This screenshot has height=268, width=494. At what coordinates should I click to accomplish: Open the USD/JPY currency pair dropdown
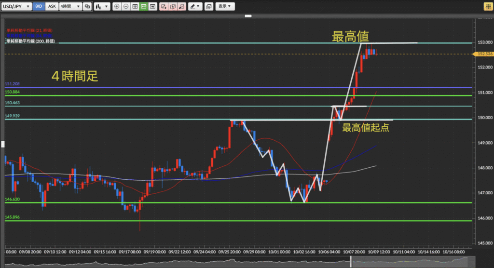point(17,7)
